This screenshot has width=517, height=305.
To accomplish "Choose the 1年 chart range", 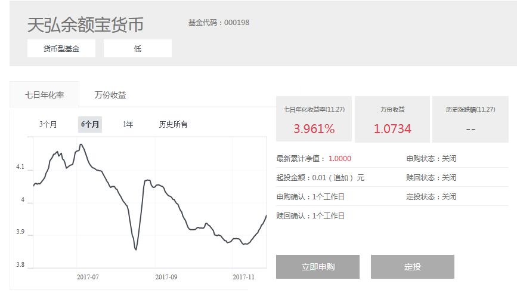I will 128,124.
